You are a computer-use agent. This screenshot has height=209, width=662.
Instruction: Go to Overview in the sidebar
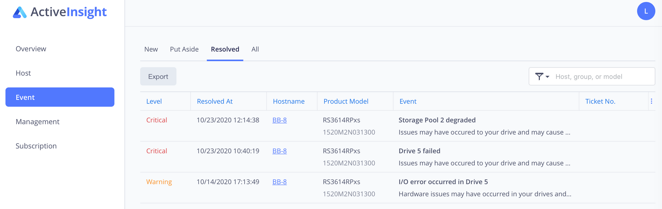pyautogui.click(x=31, y=49)
